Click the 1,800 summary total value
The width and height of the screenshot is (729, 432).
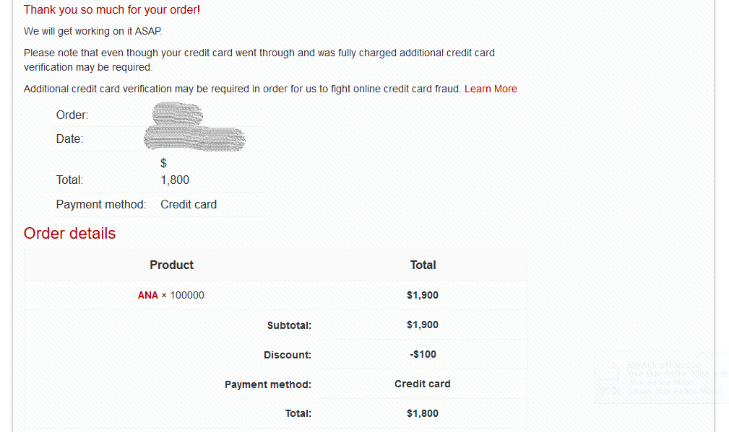tap(175, 180)
